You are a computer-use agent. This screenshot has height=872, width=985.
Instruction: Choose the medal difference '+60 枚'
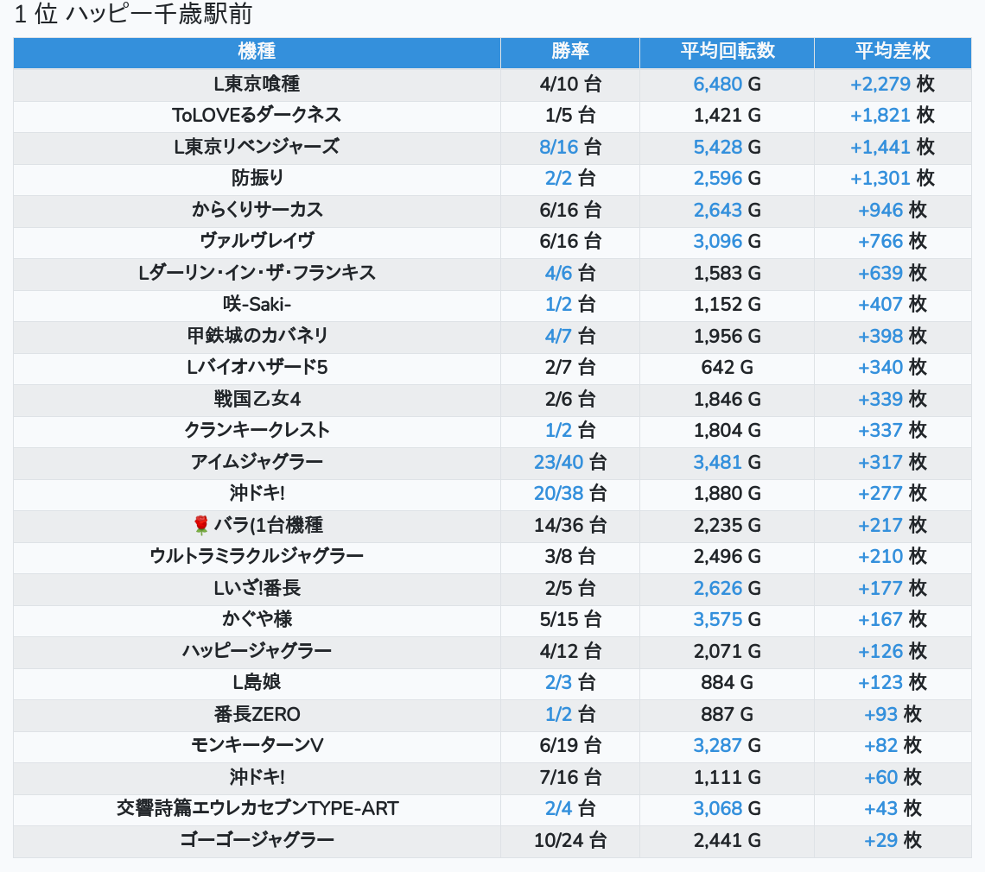[892, 777]
